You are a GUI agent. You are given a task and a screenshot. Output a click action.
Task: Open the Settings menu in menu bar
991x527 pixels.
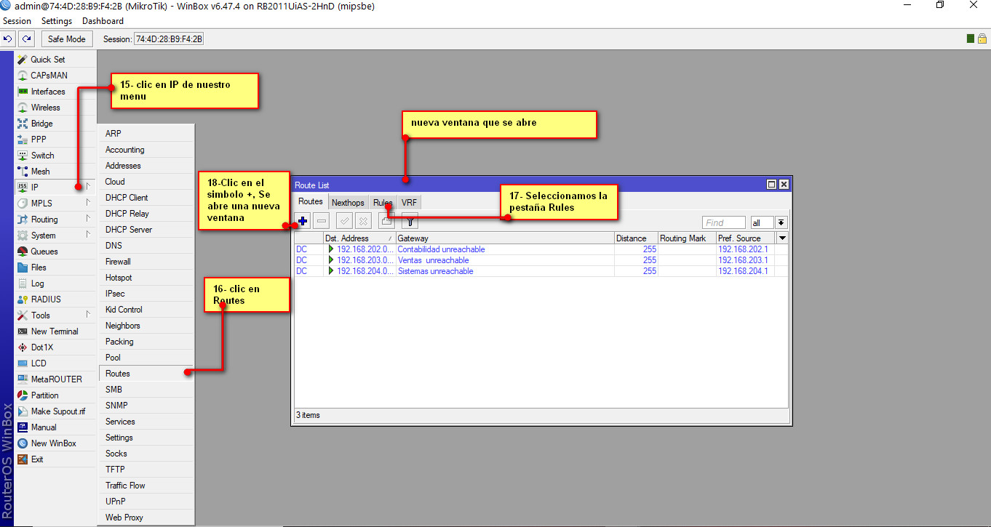tap(56, 21)
